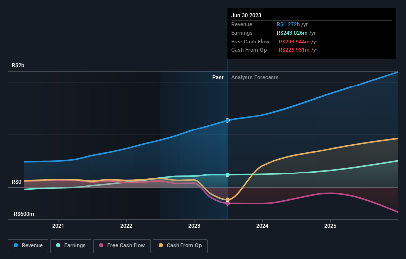Click the pink Free Cash Flow data marker
Image resolution: width=406 pixels, height=259 pixels.
pyautogui.click(x=227, y=203)
